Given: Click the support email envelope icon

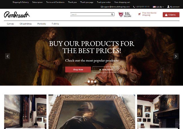Looking at the screenshot, I should tap(102, 7).
